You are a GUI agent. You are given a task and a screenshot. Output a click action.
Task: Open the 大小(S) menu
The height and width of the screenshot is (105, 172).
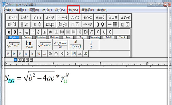73,10
